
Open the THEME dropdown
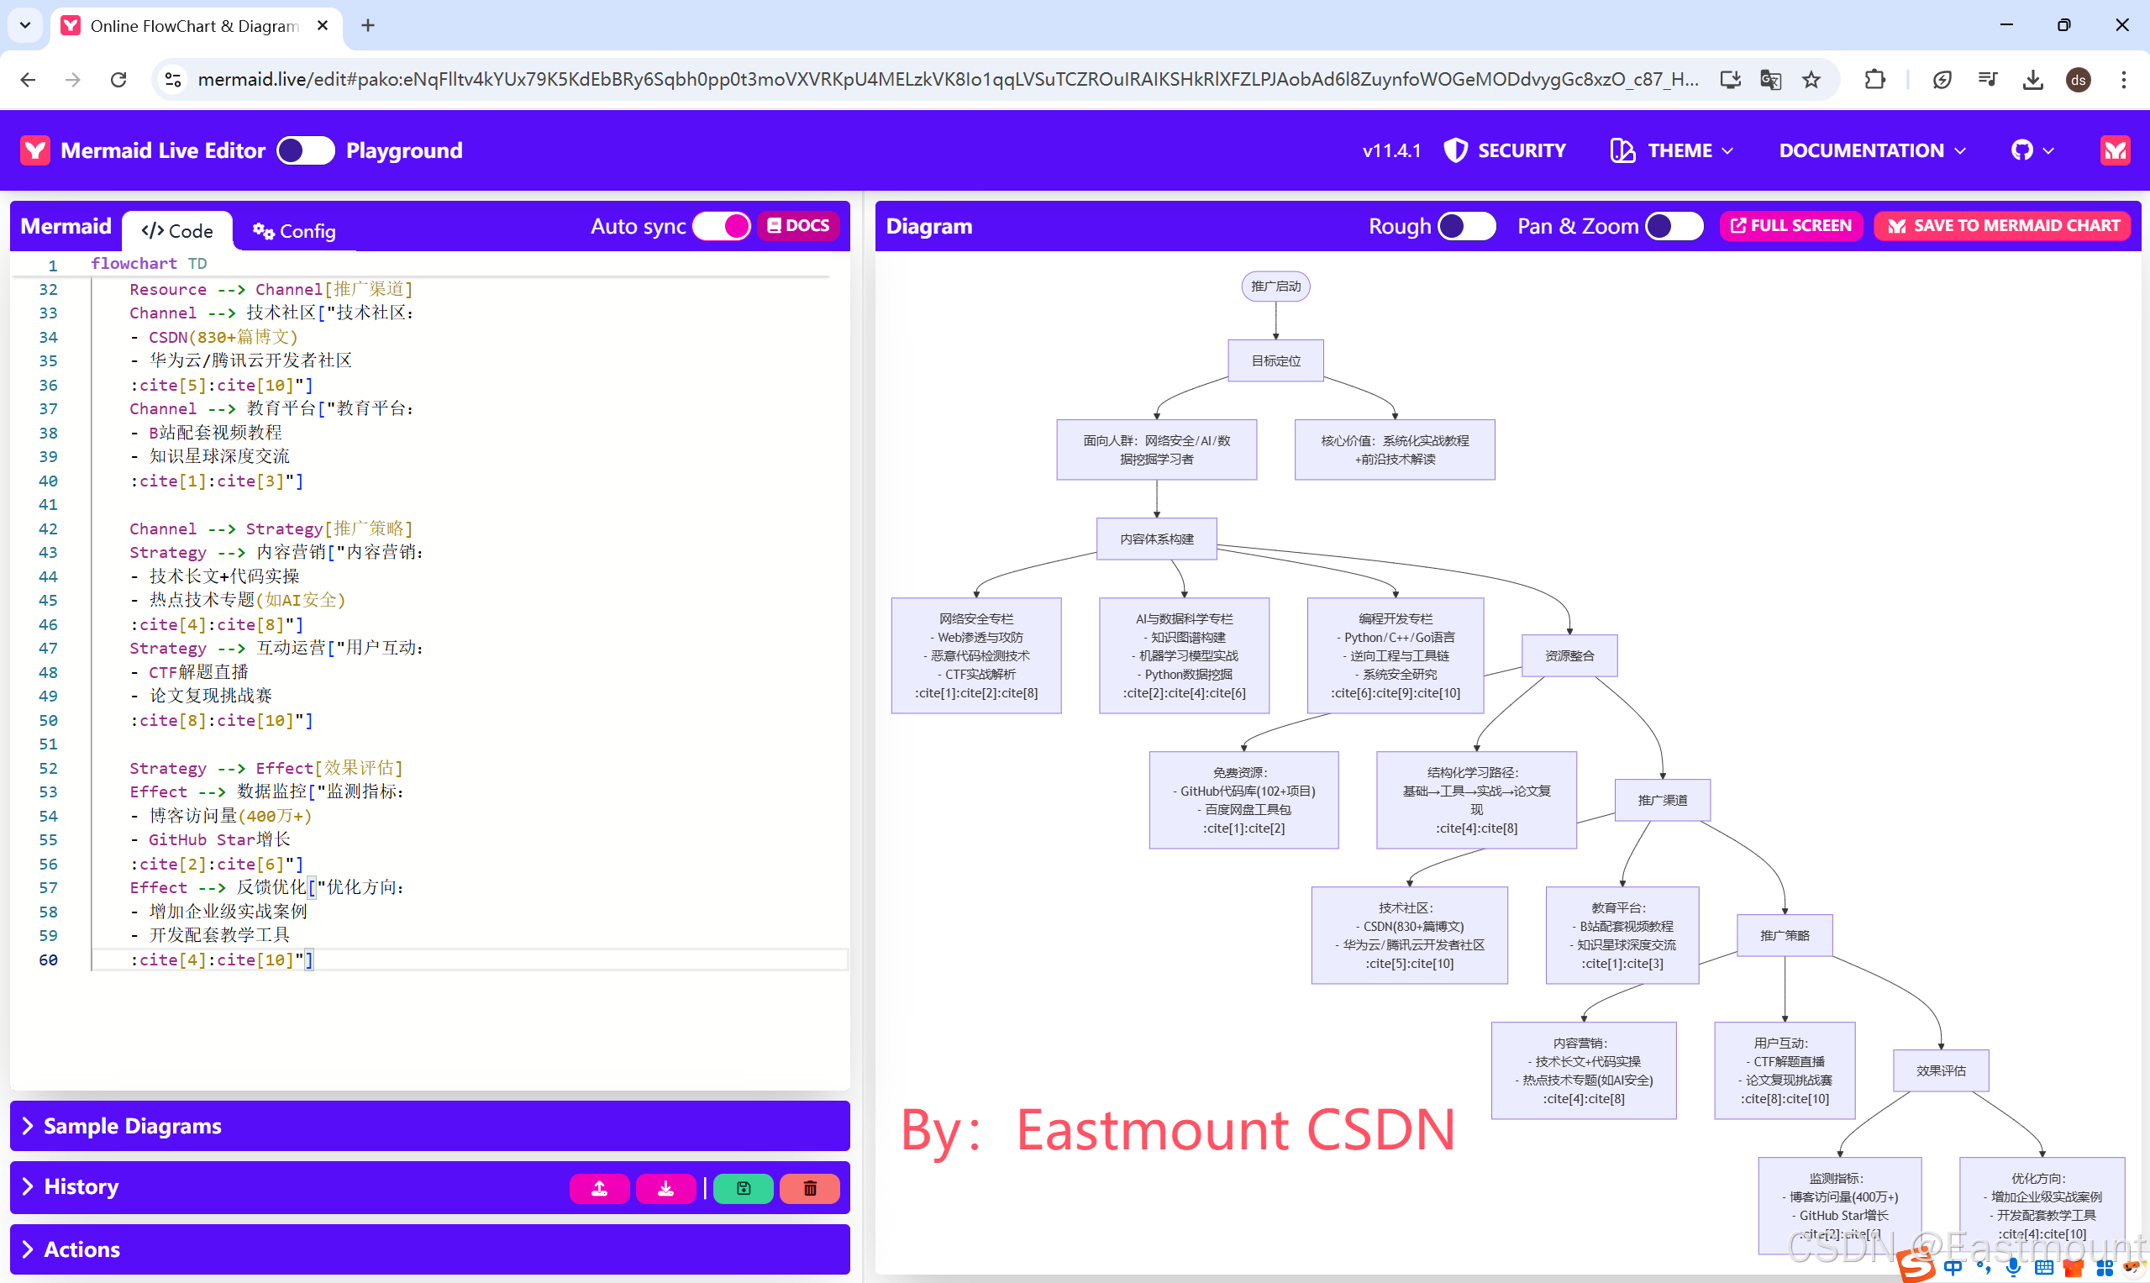coord(1672,150)
